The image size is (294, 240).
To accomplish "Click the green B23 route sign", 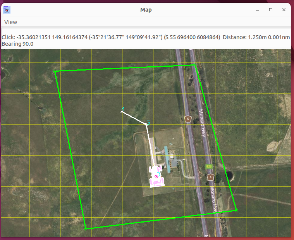I will point(209,166).
